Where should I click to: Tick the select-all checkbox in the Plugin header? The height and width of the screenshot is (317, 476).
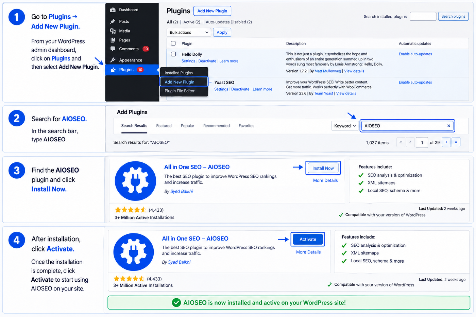point(173,43)
